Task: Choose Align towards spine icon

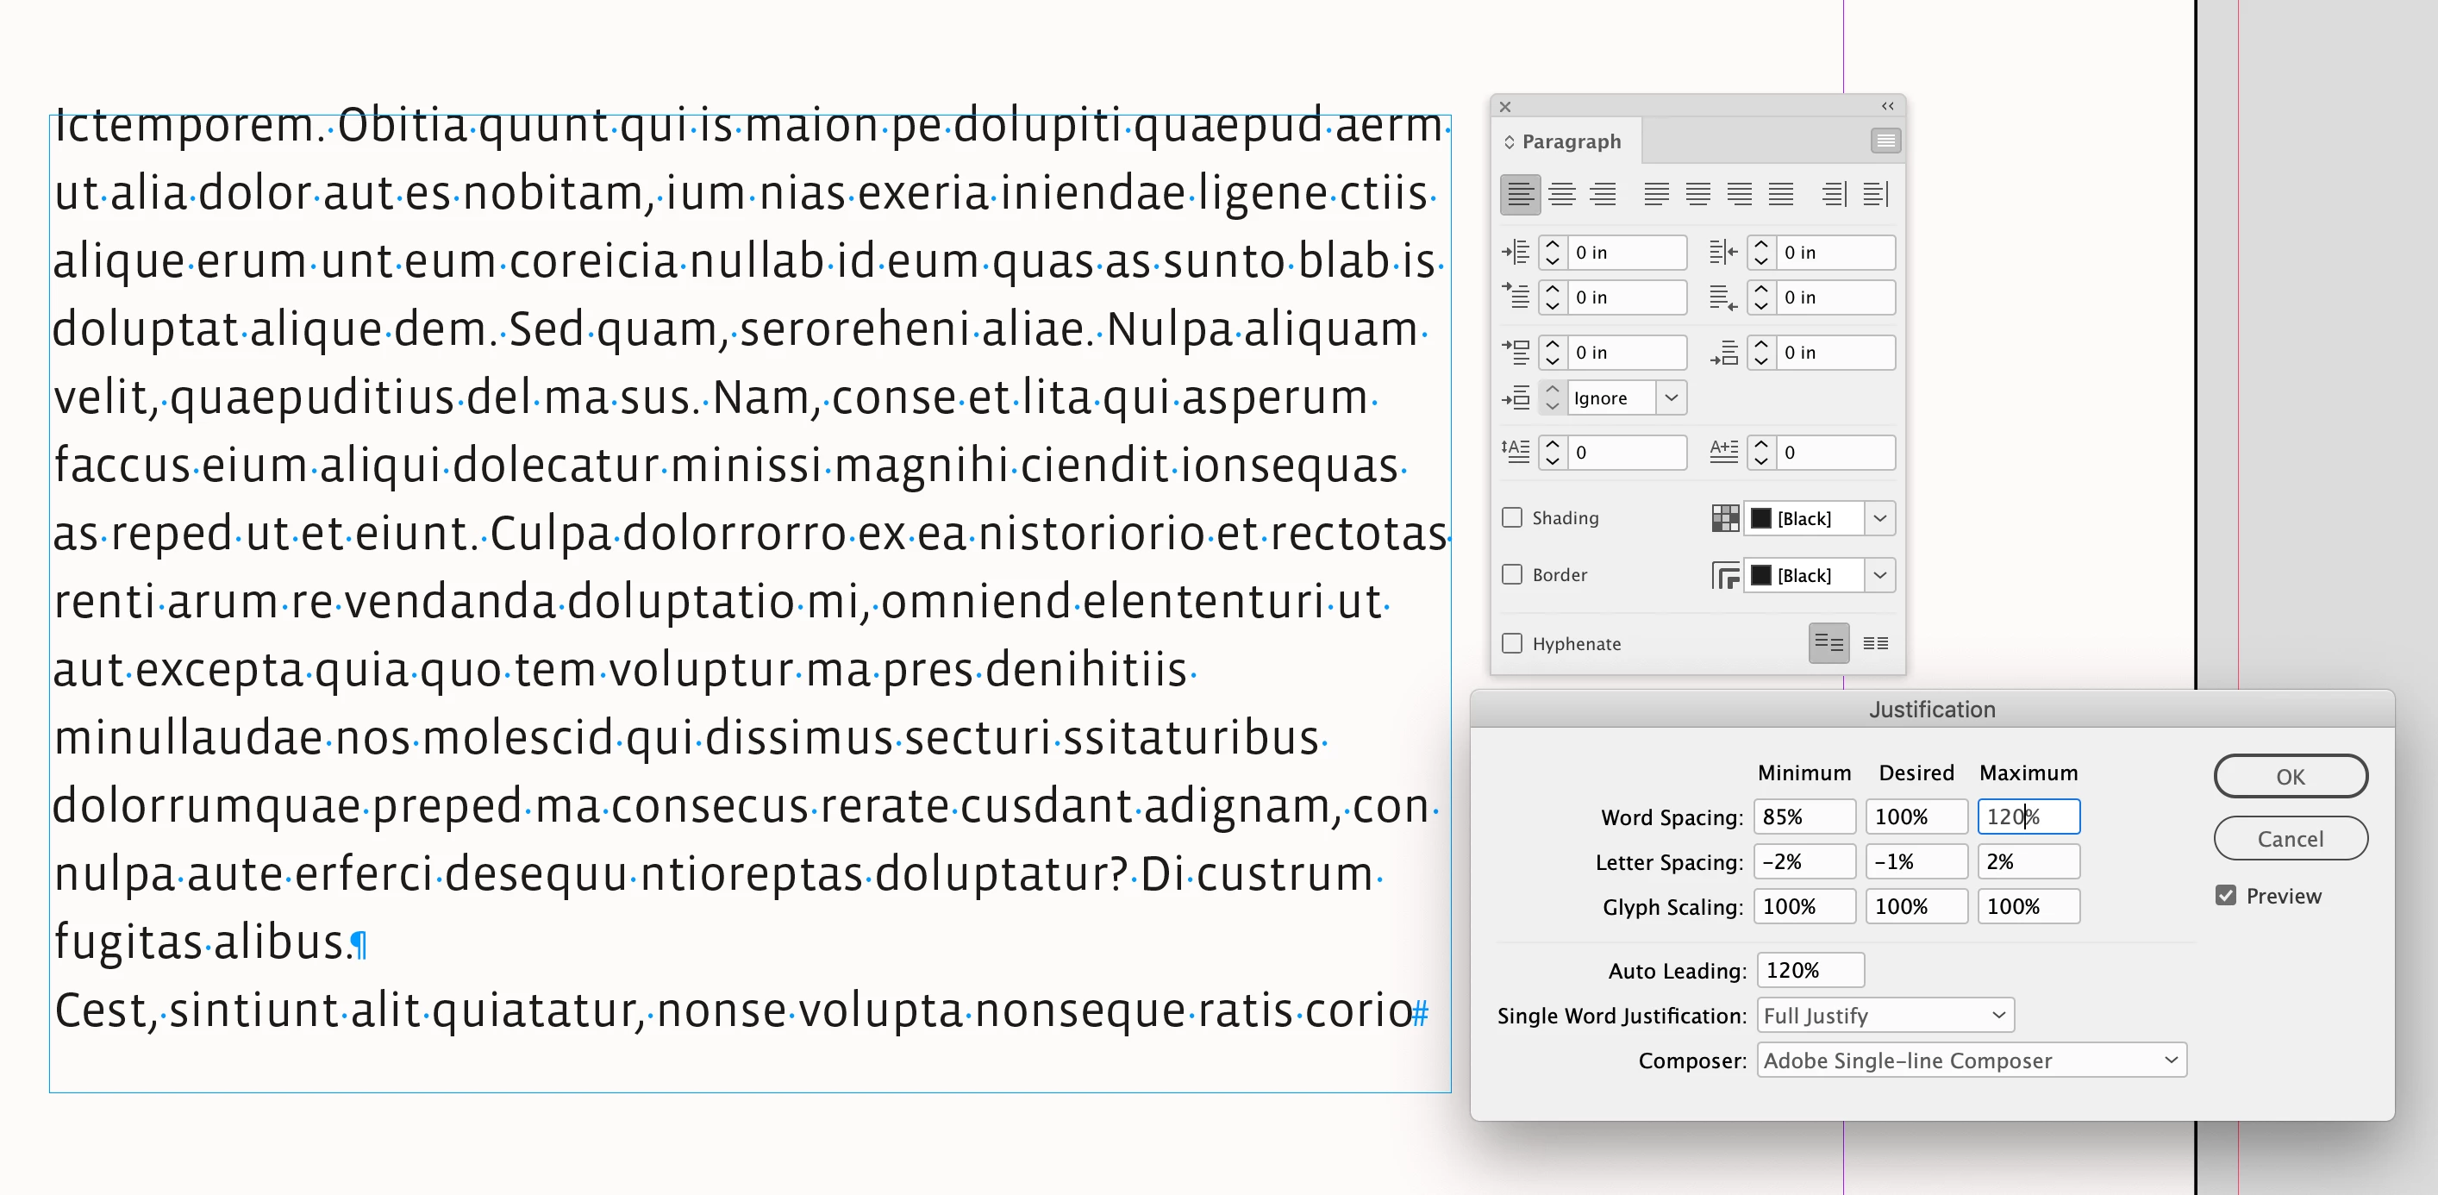Action: pos(1835,194)
